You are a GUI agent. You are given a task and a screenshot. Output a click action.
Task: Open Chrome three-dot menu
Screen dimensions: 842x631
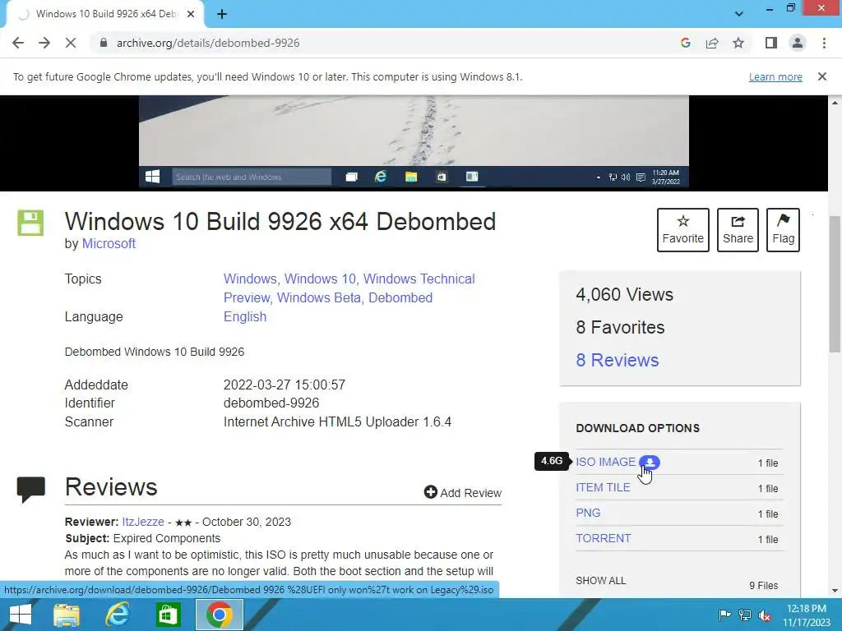tap(824, 43)
